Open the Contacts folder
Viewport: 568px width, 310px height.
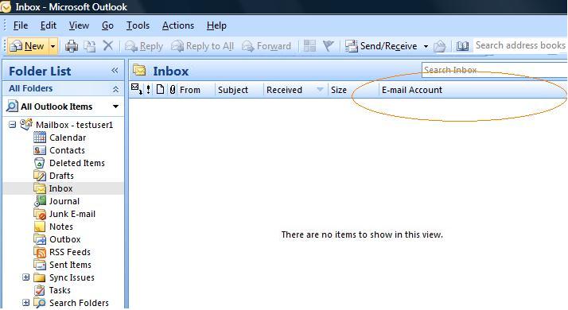click(x=67, y=150)
